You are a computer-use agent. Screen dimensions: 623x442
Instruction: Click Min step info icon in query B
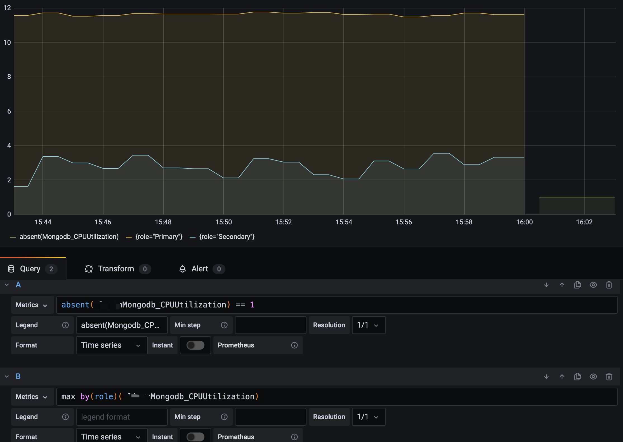(224, 417)
